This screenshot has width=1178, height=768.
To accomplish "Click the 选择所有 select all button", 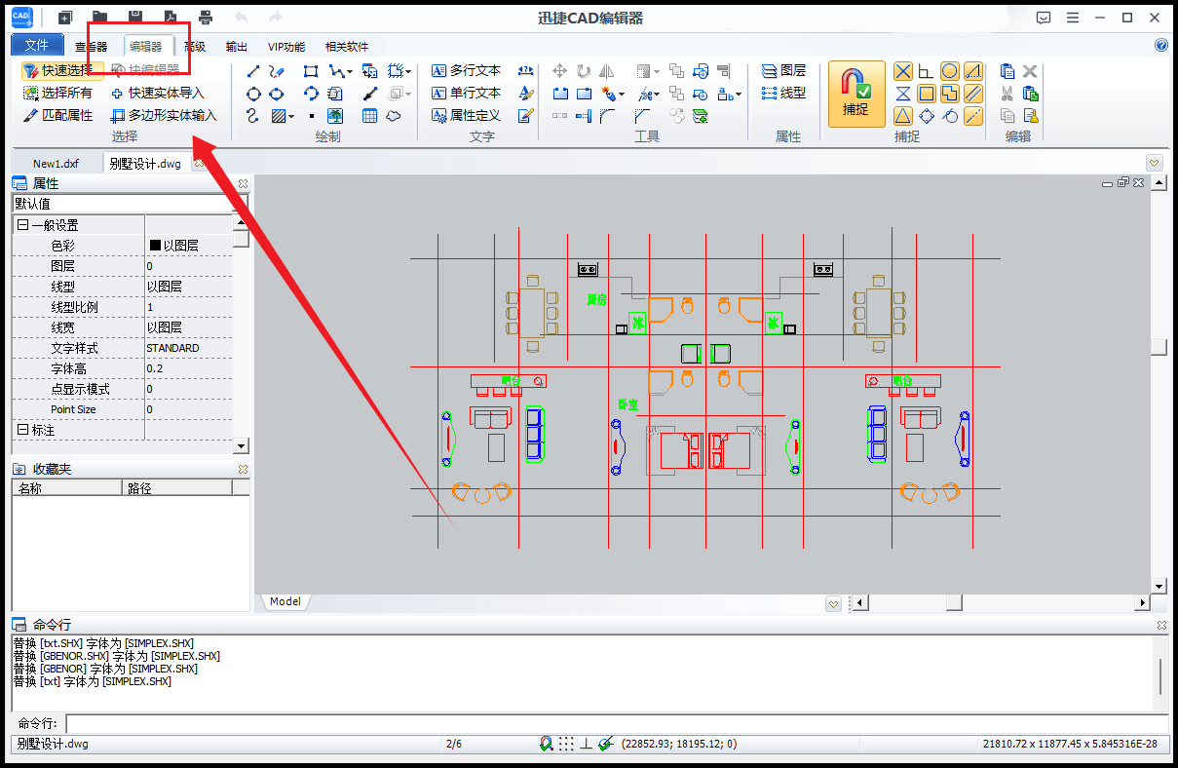I will 57,94.
